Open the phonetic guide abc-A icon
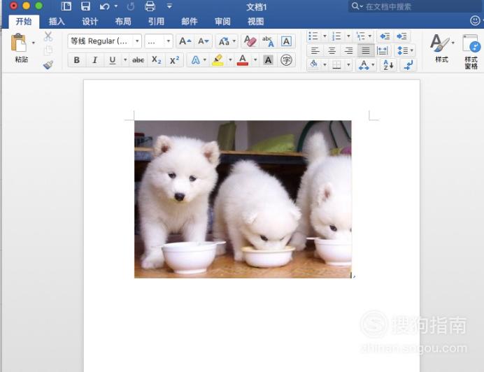The image size is (484, 372). click(268, 41)
